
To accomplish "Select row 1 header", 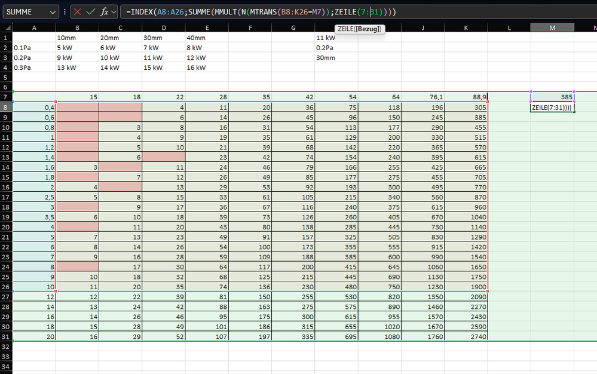I will click(6, 38).
